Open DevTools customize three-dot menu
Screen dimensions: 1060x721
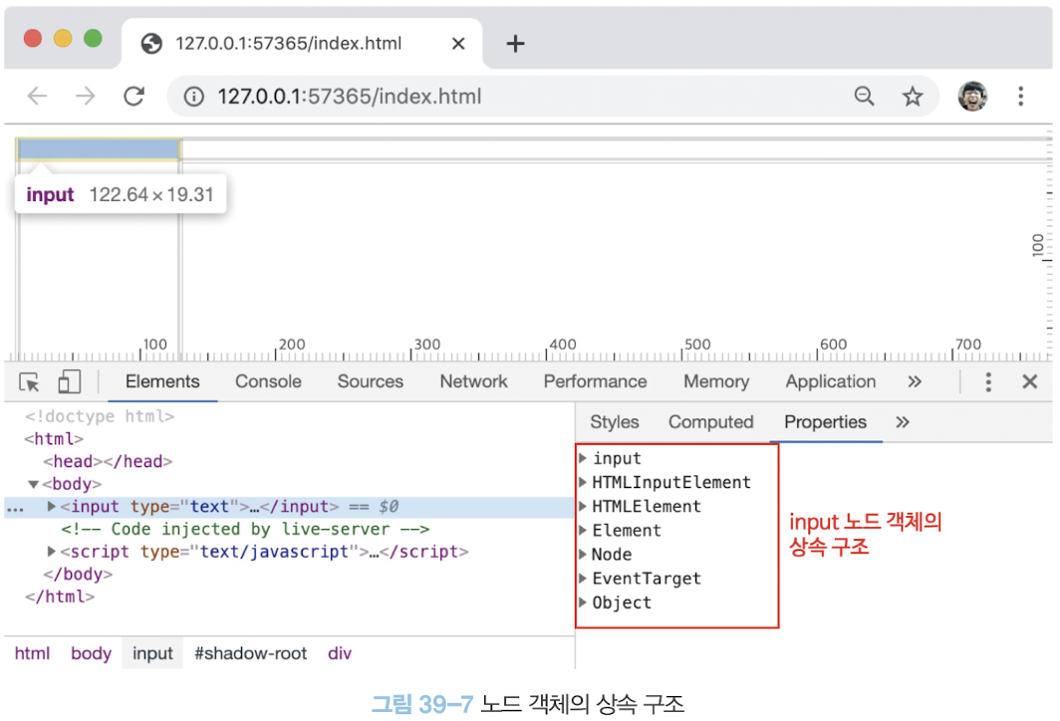988,381
